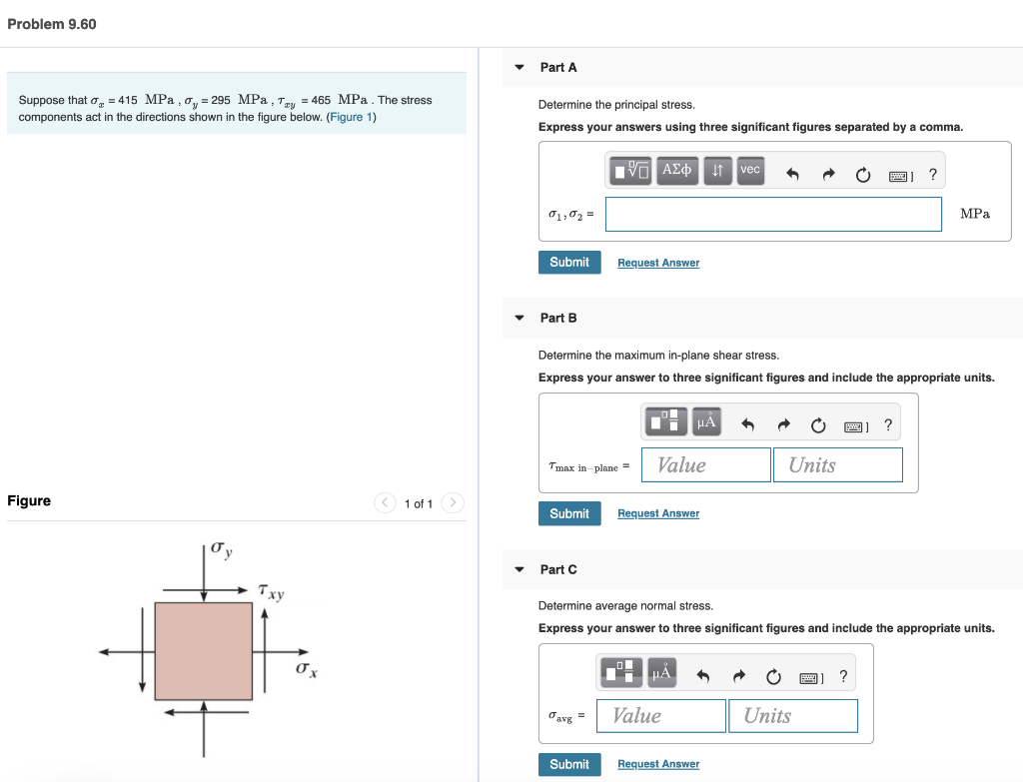Collapse the Part A section

pyautogui.click(x=518, y=67)
